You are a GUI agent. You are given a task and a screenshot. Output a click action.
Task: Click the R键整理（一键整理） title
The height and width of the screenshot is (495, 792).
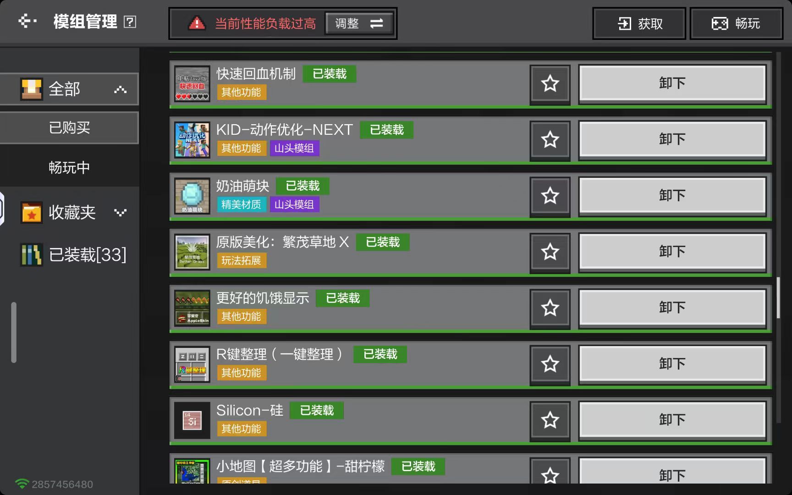(x=279, y=354)
